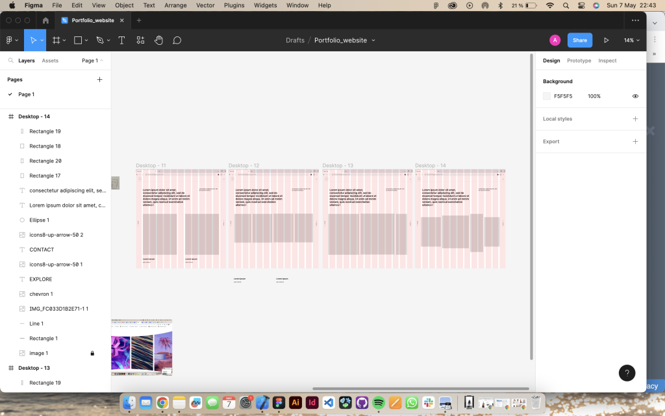Open Figma from the Dock
The width and height of the screenshot is (665, 416).
pos(279,402)
